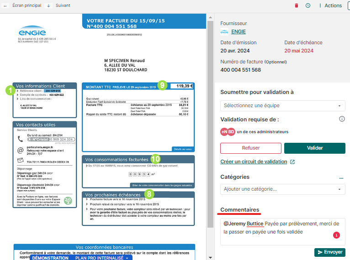Open the history clock icon
Image resolution: width=350 pixels, height=260 pixels.
(308, 5)
